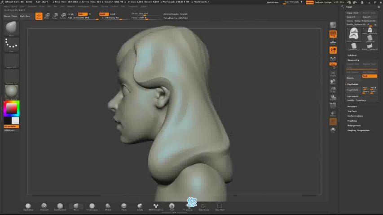Pick a color in the color picker square
The image size is (383, 215).
(12, 108)
